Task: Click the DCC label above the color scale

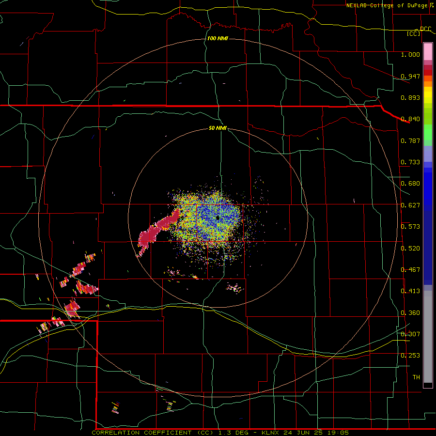Action: (425, 29)
